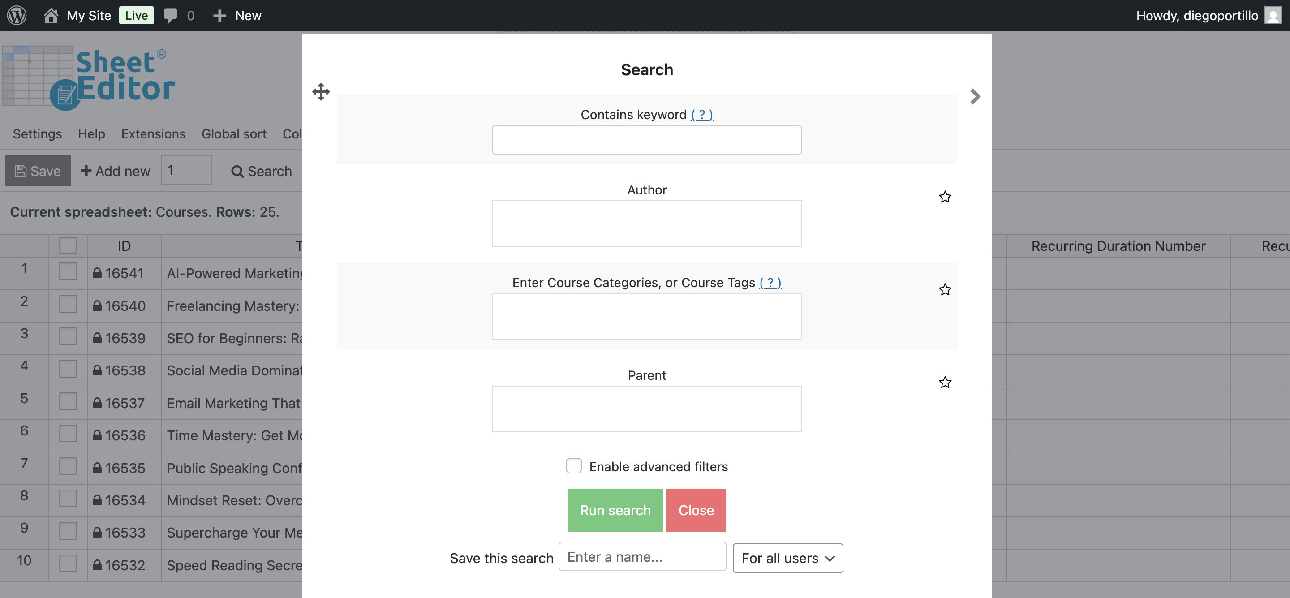The height and width of the screenshot is (598, 1290).
Task: Open the Extensions menu
Action: [153, 134]
